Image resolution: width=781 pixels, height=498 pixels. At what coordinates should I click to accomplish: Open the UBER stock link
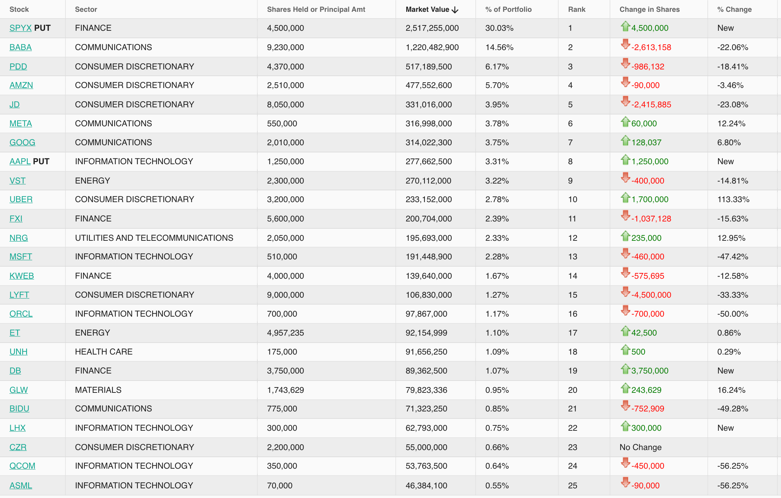(21, 199)
